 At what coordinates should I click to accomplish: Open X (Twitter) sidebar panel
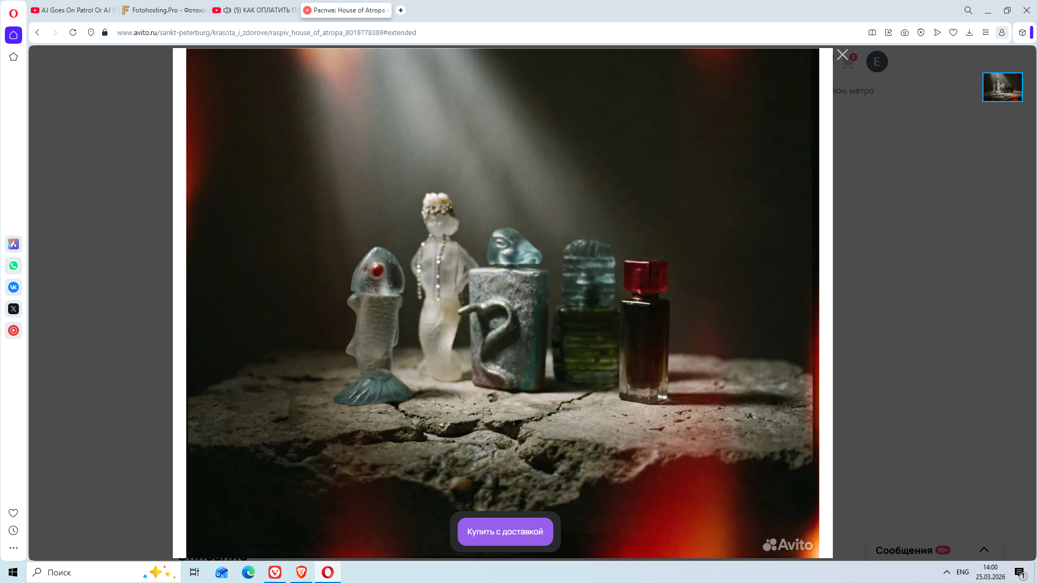pyautogui.click(x=14, y=309)
